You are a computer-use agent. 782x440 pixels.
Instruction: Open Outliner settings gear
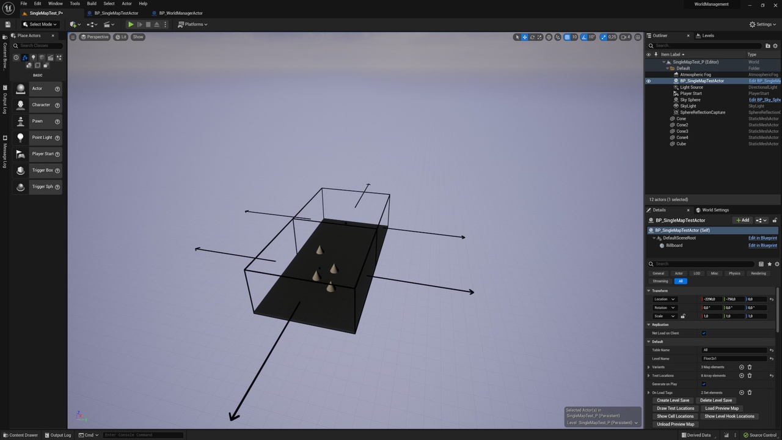click(x=777, y=45)
